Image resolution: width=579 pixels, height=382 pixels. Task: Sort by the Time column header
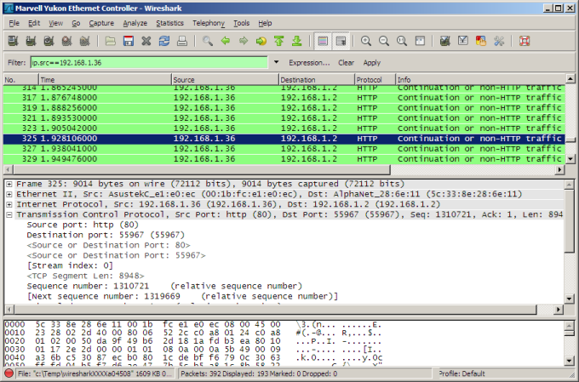pos(106,80)
